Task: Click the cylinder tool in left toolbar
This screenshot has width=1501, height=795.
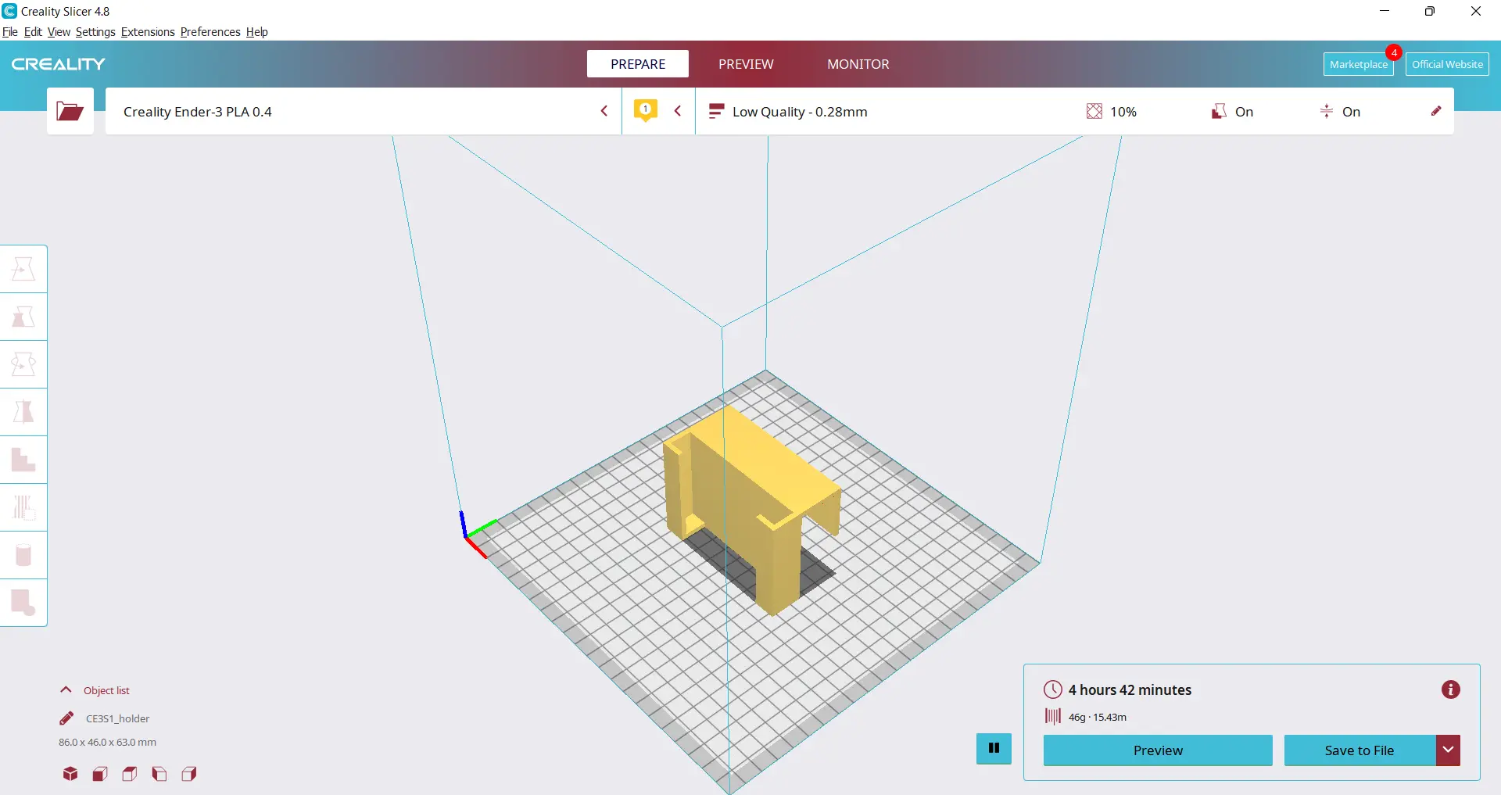Action: point(23,555)
